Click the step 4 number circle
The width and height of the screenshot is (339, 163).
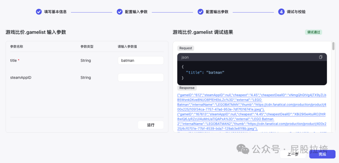click(x=281, y=12)
